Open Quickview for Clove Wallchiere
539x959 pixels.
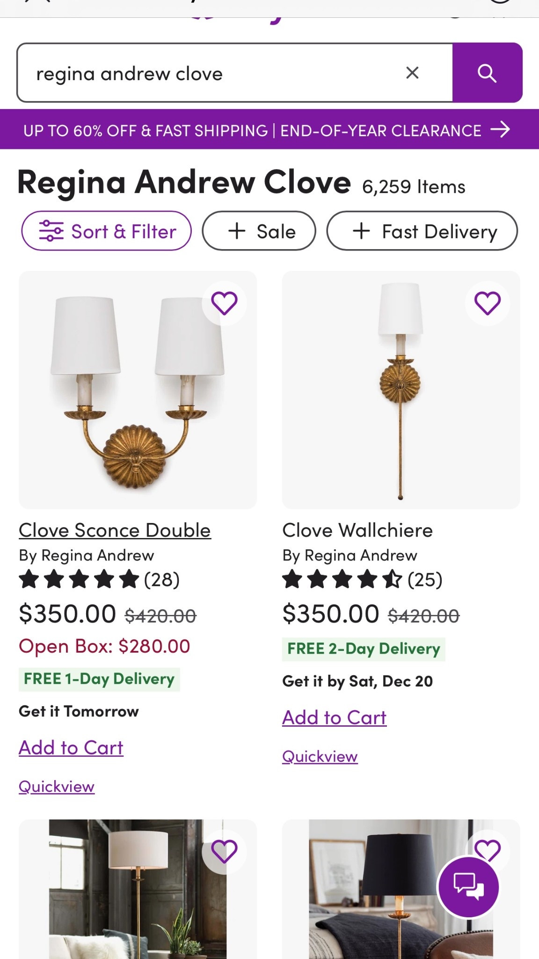tap(320, 757)
